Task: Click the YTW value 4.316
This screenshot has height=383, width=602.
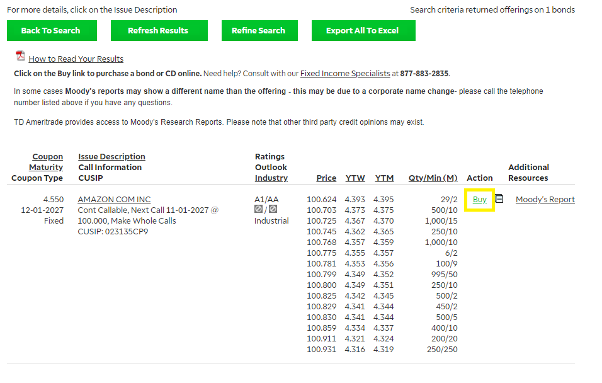Action: (355, 350)
